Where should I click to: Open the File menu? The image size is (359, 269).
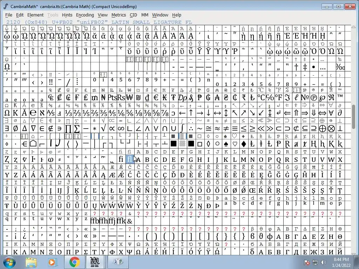9,15
